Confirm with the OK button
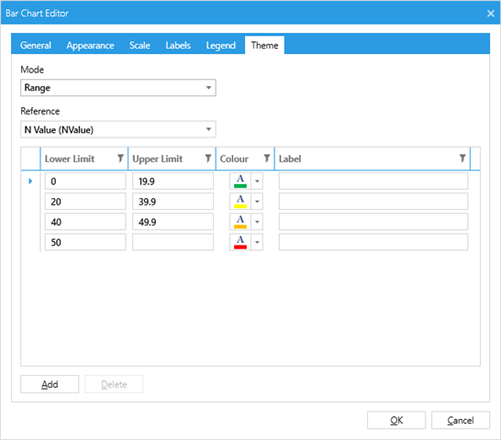Viewport: 501px width, 440px height. click(x=396, y=420)
